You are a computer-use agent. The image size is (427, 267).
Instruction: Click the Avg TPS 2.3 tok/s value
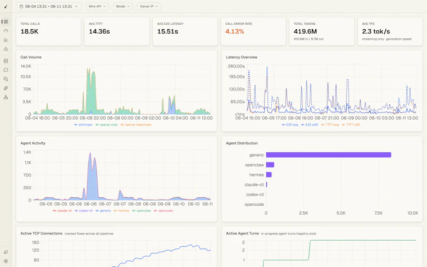(x=376, y=31)
